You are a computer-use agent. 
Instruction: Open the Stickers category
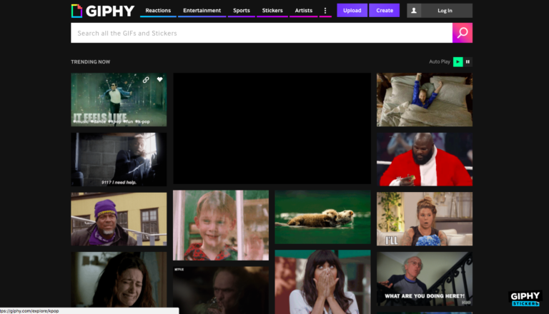coord(272,11)
